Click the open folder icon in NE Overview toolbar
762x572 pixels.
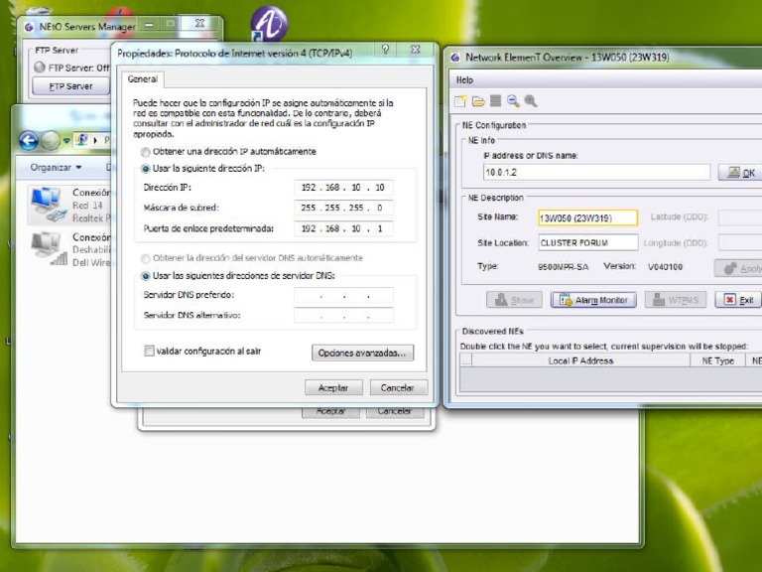point(477,101)
